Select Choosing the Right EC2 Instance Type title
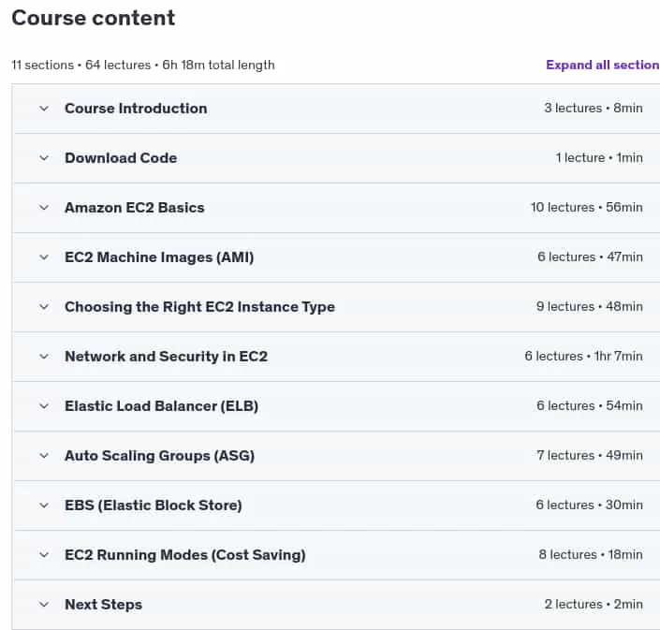This screenshot has width=660, height=630. point(200,307)
